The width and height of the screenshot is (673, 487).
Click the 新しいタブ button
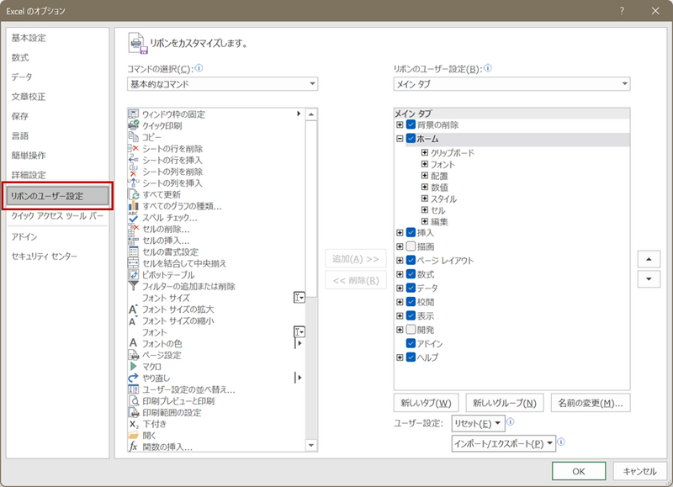pyautogui.click(x=426, y=403)
